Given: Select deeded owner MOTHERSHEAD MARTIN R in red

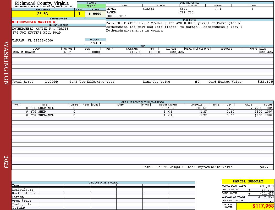Looking at the screenshot, I should click(x=34, y=22).
